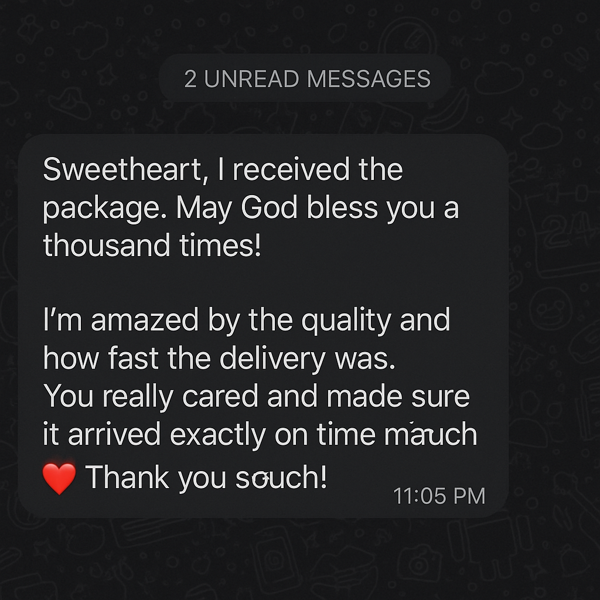
Task: Click the word 'exactly' in the message
Action: click(x=218, y=435)
